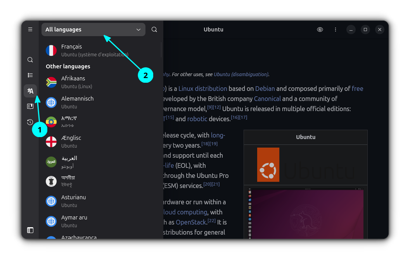The image size is (410, 261).
Task: Open the article table of contents icon
Action: click(30, 75)
